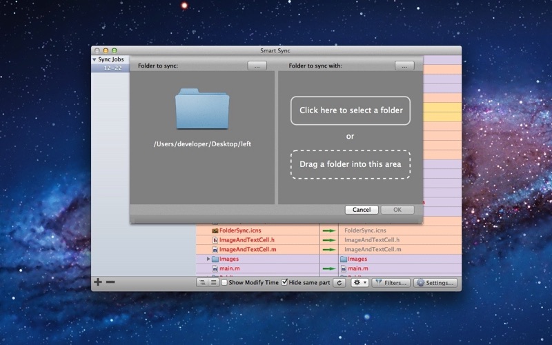This screenshot has width=552, height=345.
Task: Click the OK button in the dialog
Action: [x=397, y=210]
